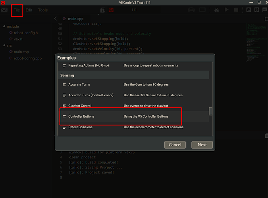Open the File menu
Image resolution: width=268 pixels, height=198 pixels.
pos(17,10)
